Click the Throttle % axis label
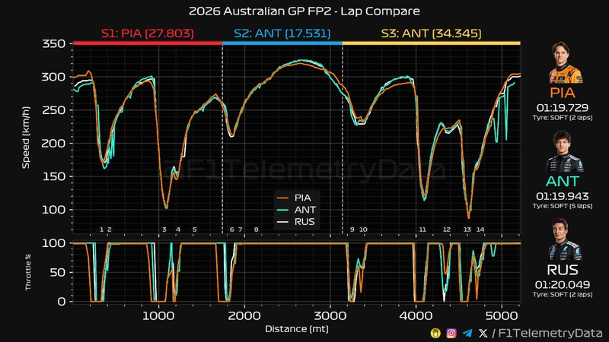This screenshot has height=342, width=609. click(28, 272)
